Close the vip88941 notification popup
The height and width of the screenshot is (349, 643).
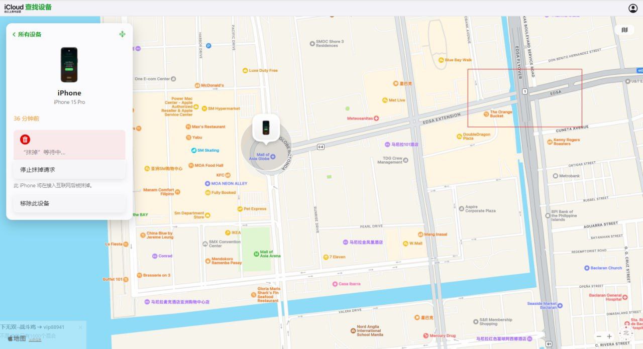(80, 327)
